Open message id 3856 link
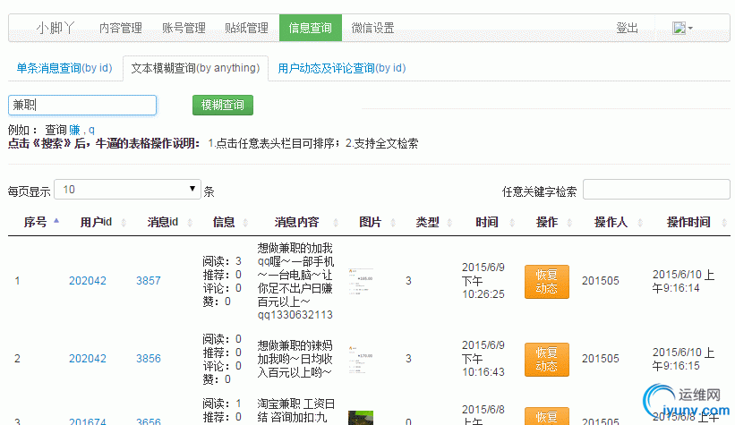The image size is (735, 425). pyautogui.click(x=148, y=359)
